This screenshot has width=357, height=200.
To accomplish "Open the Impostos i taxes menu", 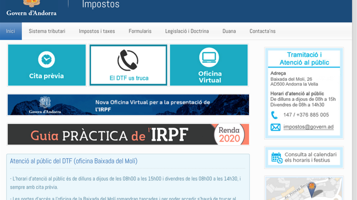I will (x=97, y=31).
